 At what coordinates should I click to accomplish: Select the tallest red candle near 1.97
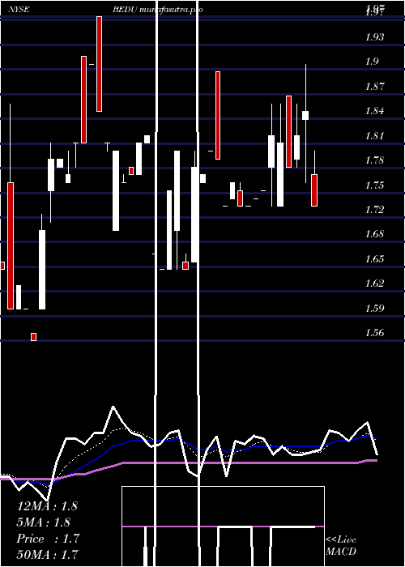[x=99, y=64]
